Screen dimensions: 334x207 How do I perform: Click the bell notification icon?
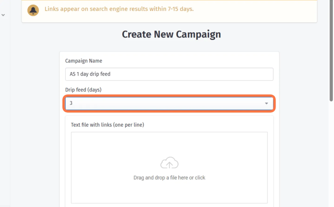(33, 10)
